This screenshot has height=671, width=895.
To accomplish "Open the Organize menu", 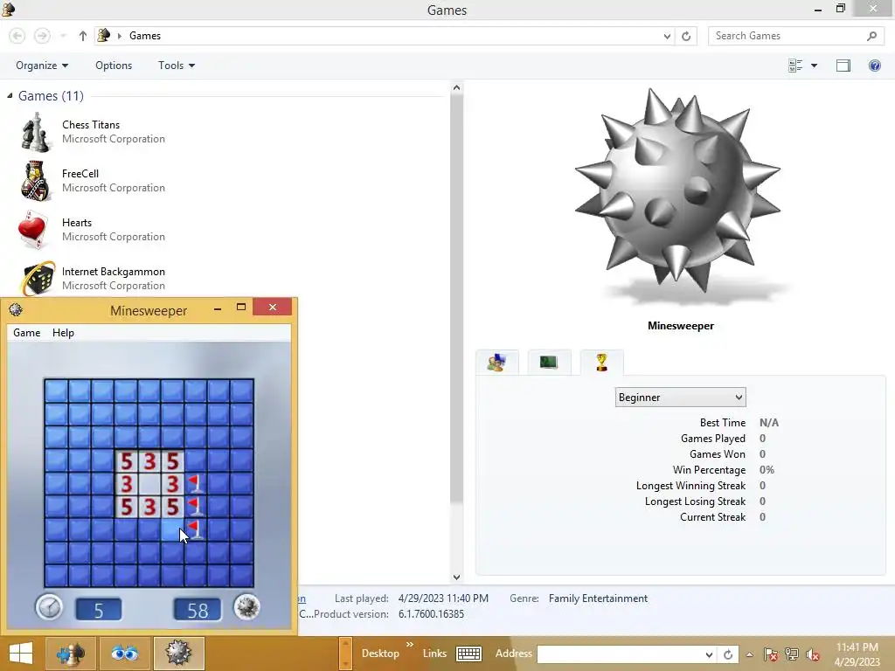I will click(42, 66).
